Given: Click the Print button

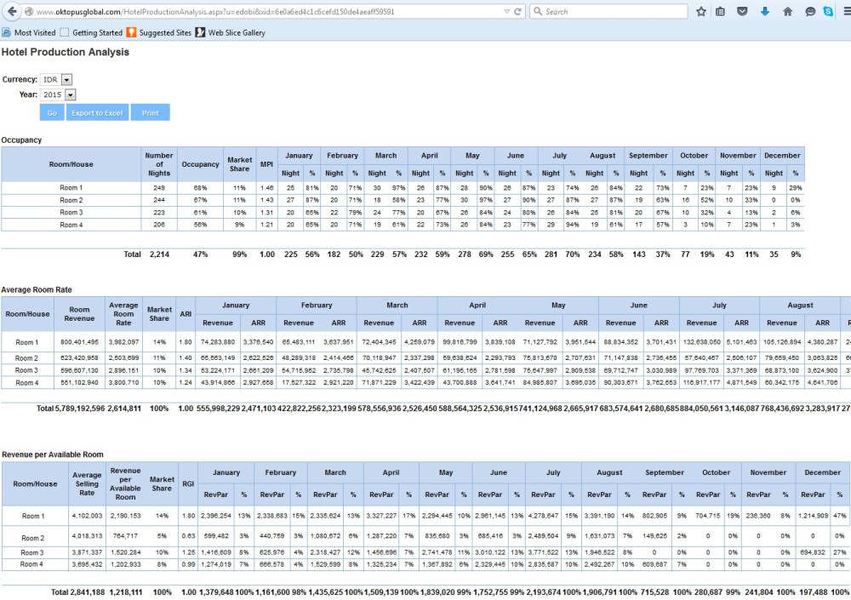Looking at the screenshot, I should coord(150,113).
